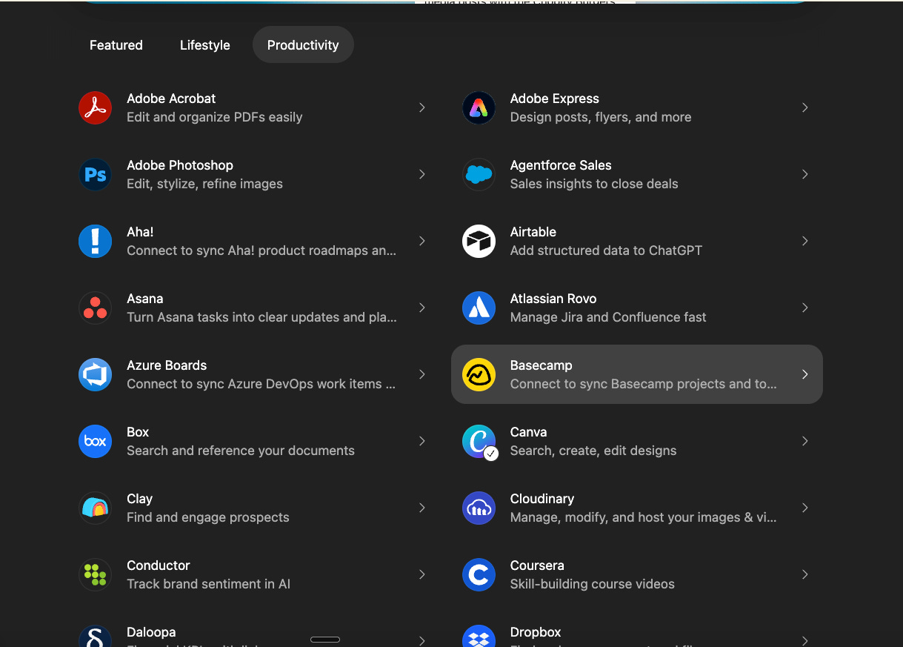Click the Coursera C icon
Viewport: 903px width, 647px height.
pyautogui.click(x=479, y=574)
